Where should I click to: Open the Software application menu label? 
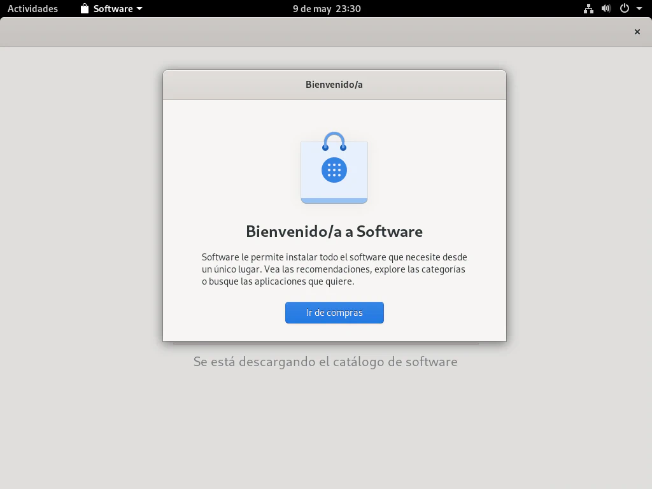113,9
